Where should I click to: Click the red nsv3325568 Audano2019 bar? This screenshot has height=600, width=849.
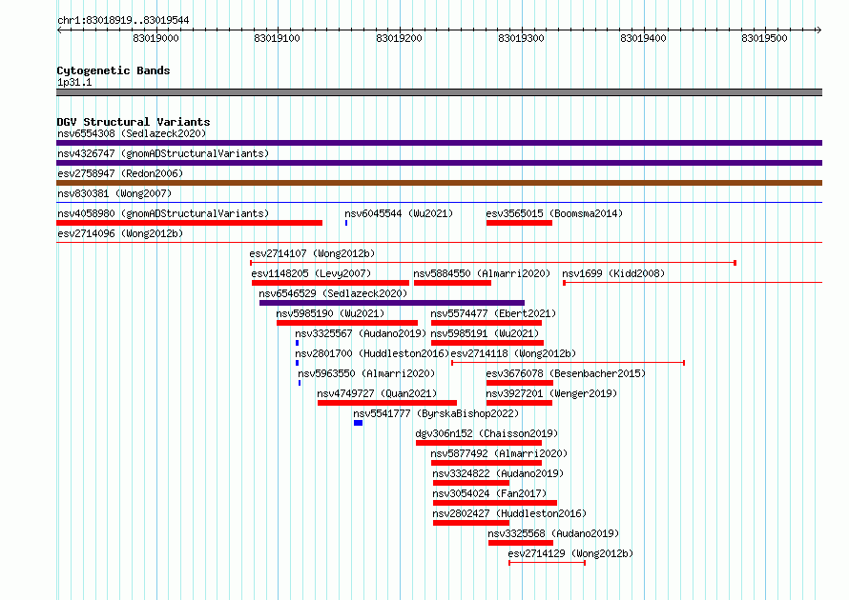pos(521,543)
